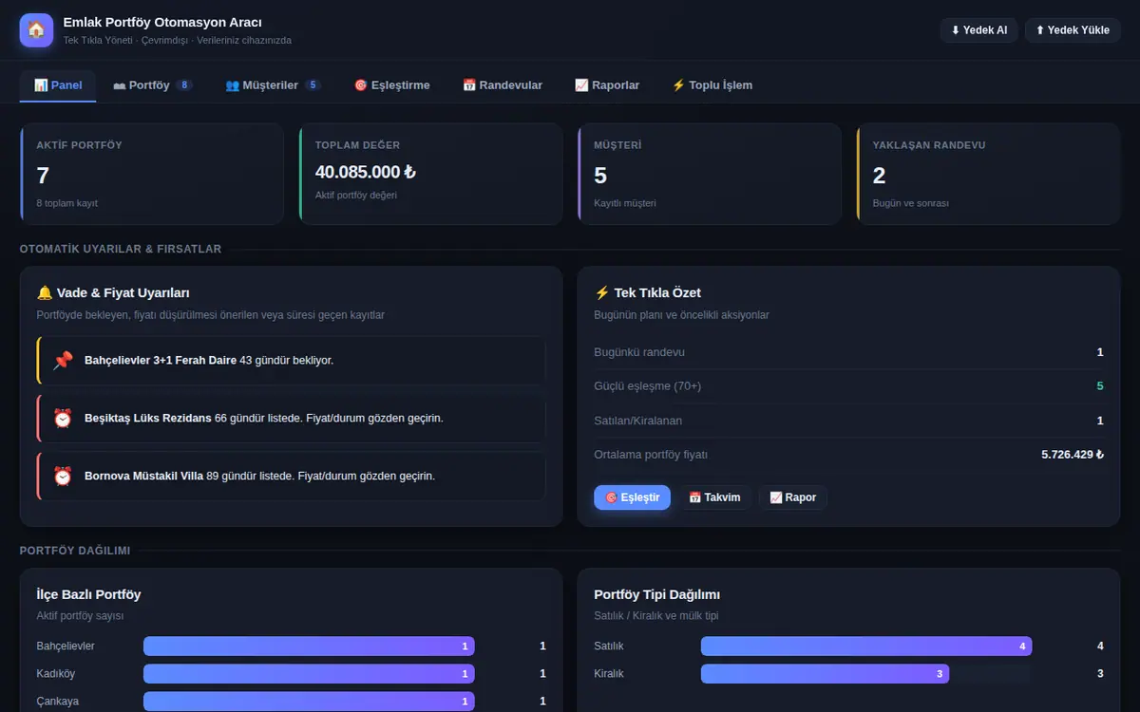Click the Yedek Al backup button
1140x712 pixels.
click(x=978, y=30)
